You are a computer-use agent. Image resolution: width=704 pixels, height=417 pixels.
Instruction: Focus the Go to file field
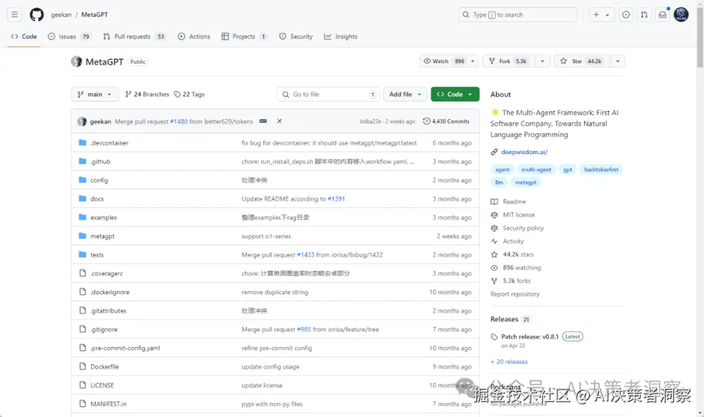click(x=328, y=94)
